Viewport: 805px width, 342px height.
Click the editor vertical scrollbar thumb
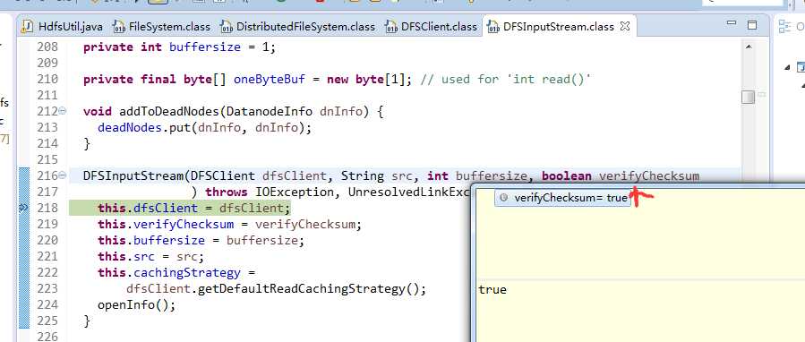[x=748, y=97]
